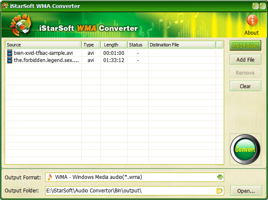Click the Distination File column header
268x200 pixels.
(x=182, y=45)
